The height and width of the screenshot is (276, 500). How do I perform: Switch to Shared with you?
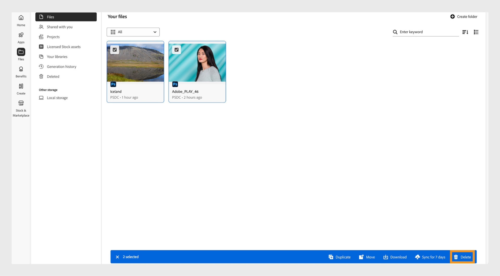[59, 27]
